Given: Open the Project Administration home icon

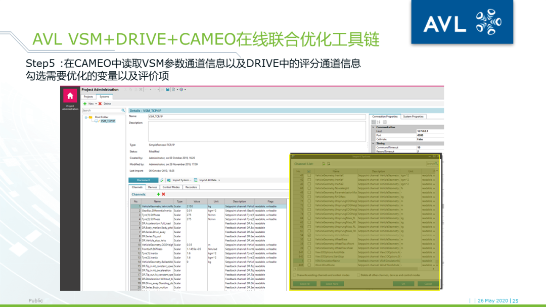Looking at the screenshot, I should (x=70, y=94).
